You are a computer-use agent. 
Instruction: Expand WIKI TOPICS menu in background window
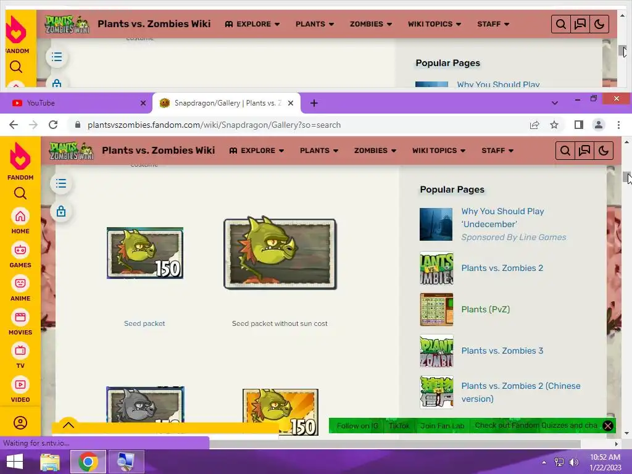click(x=434, y=24)
